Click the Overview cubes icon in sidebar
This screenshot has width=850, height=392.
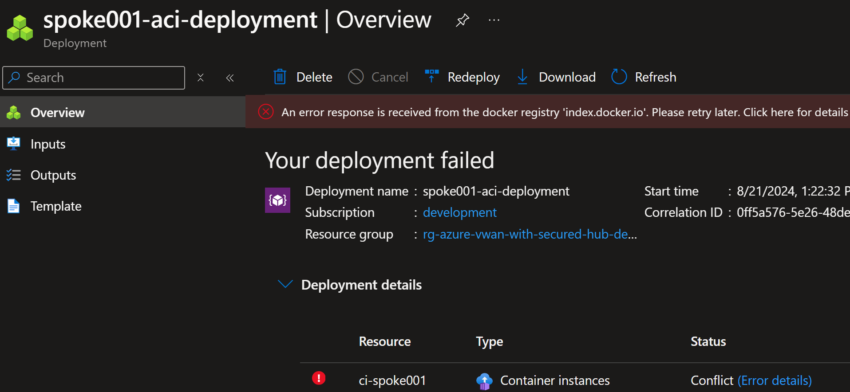14,113
